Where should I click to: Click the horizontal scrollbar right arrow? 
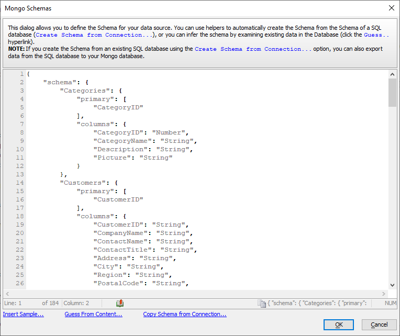pyautogui.click(x=384, y=294)
